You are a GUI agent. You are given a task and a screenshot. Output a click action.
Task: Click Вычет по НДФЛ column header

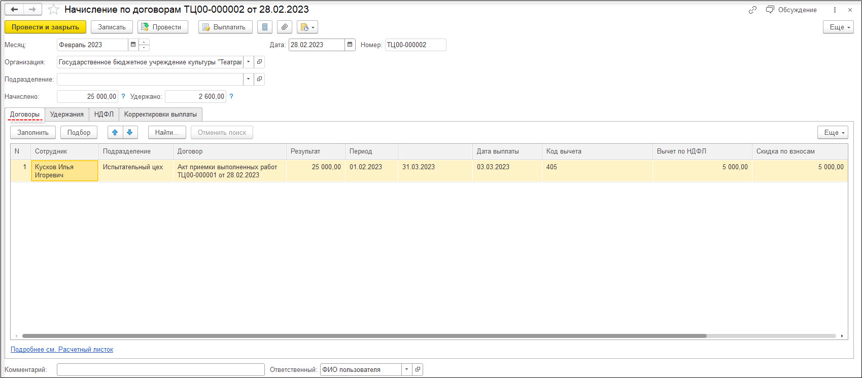click(x=702, y=152)
